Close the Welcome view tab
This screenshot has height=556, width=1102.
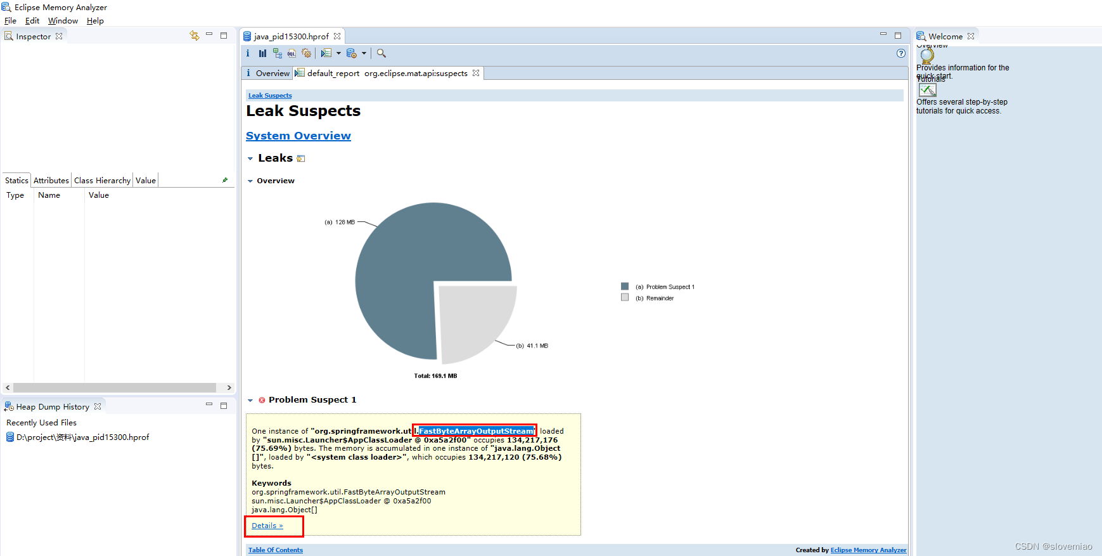[x=971, y=36]
